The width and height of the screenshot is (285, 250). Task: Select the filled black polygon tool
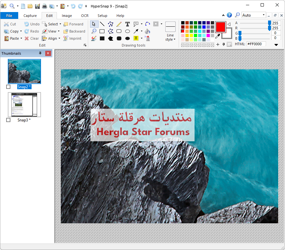coord(111,38)
